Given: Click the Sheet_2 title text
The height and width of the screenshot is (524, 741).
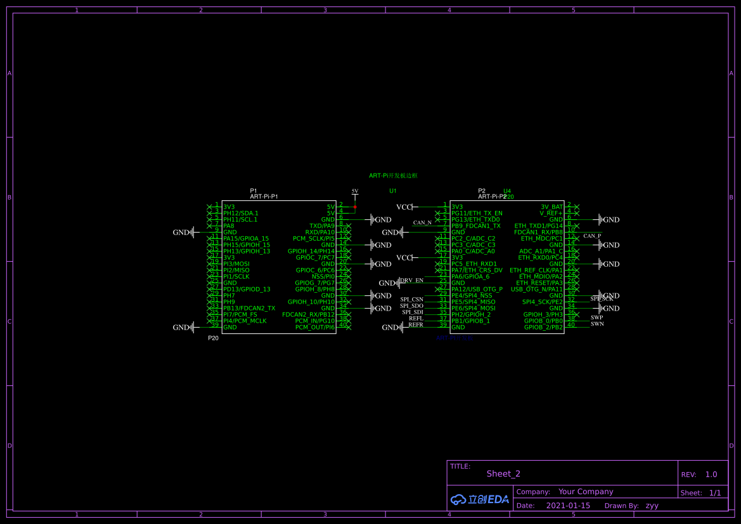Looking at the screenshot, I should point(503,474).
